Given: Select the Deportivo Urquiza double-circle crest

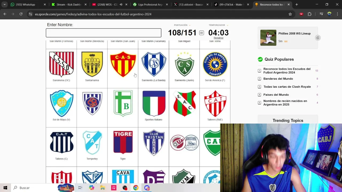Looking at the screenshot, I should pos(184,143).
